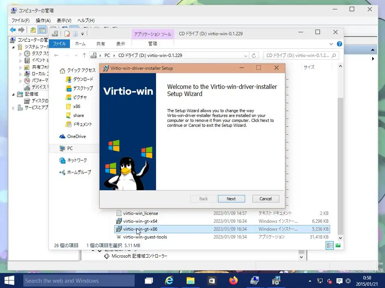
Task: Open デスクトップ in navigation pane
Action: tap(80, 88)
